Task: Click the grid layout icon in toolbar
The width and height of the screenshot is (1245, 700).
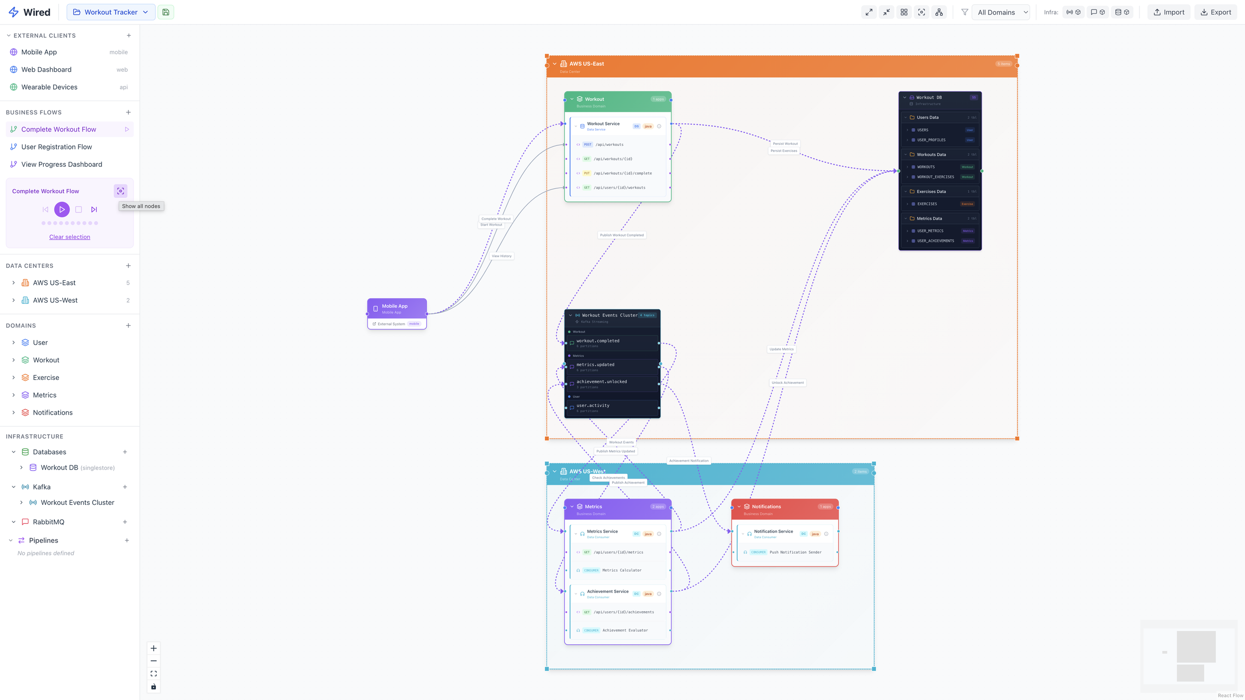Action: coord(904,12)
